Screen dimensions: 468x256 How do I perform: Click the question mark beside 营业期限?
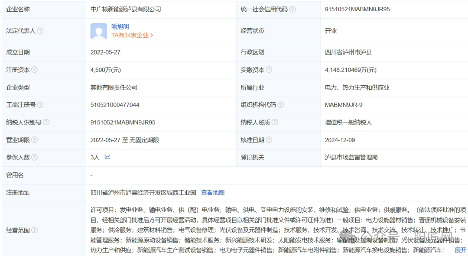point(34,140)
